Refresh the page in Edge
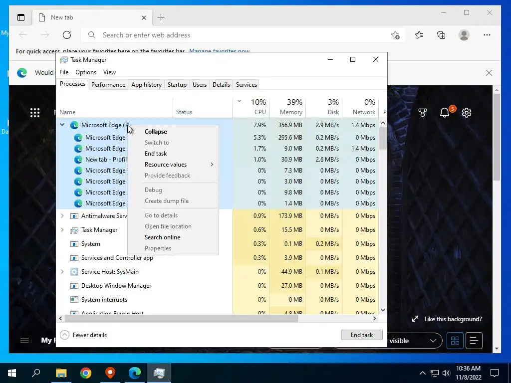This screenshot has height=383, width=511. pyautogui.click(x=67, y=35)
